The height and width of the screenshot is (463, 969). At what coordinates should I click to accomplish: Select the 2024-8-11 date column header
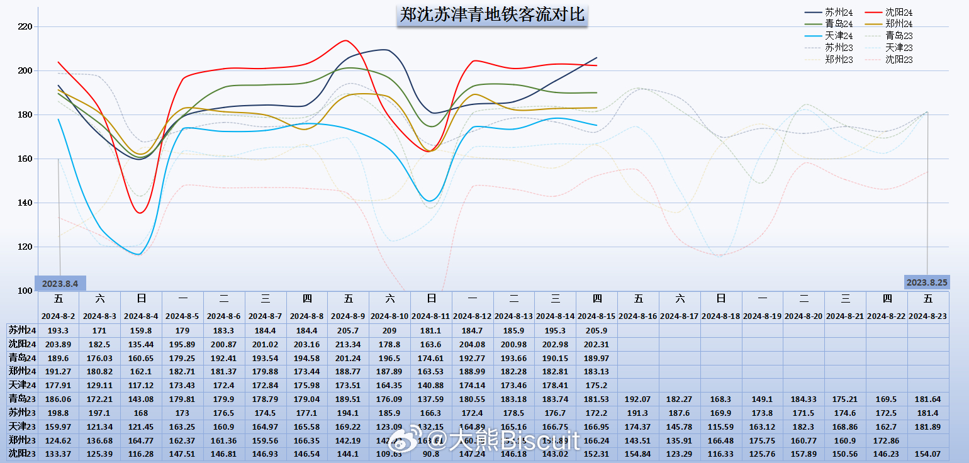[431, 316]
